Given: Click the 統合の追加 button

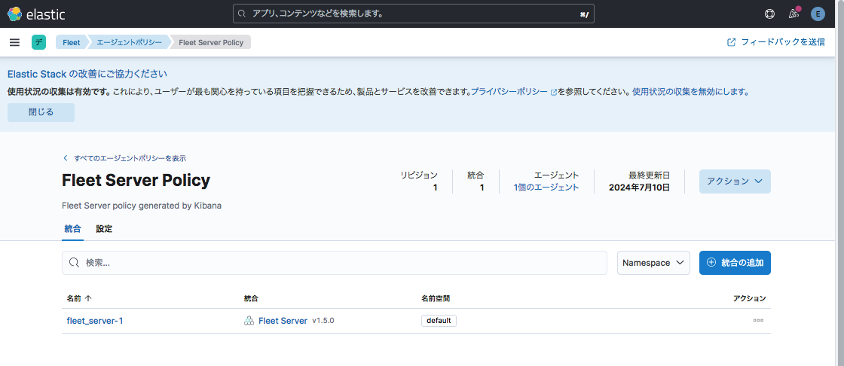Looking at the screenshot, I should 735,263.
